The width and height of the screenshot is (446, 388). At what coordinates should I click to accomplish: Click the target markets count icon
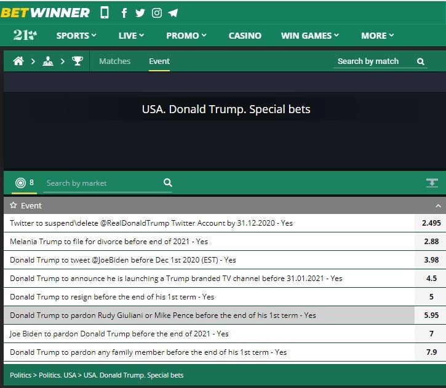pos(20,183)
